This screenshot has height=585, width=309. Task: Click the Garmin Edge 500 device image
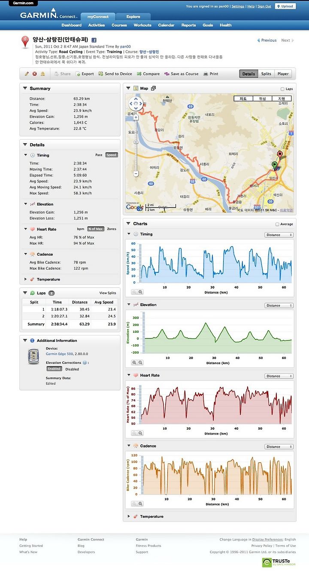pos(33,357)
